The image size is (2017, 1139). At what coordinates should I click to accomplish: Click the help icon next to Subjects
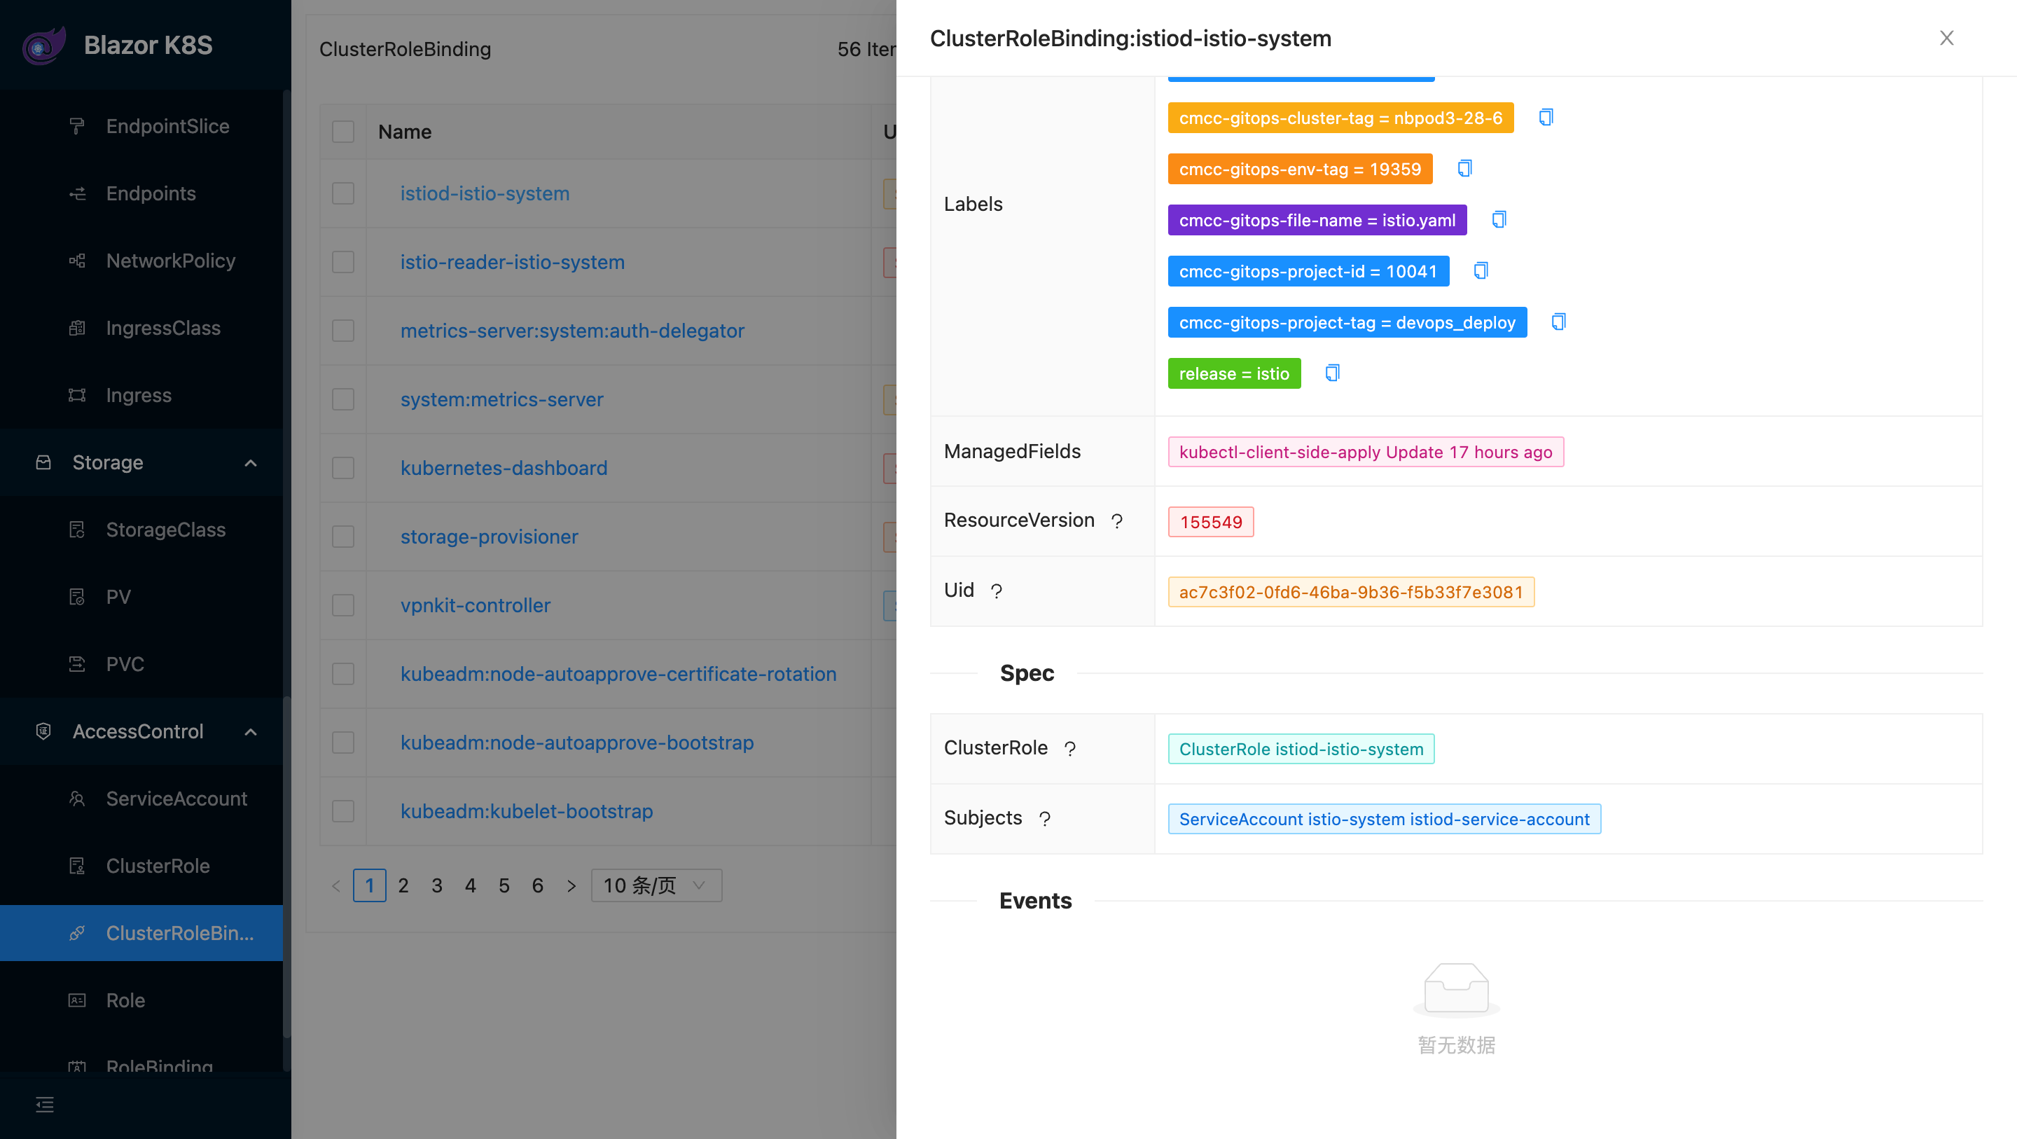point(1044,820)
